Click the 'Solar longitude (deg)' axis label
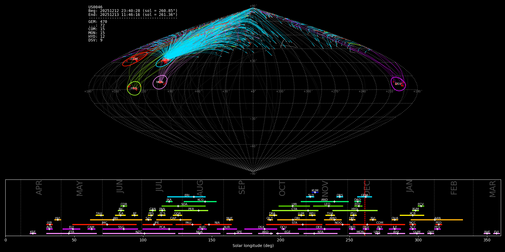This screenshot has width=505, height=252. pos(253,246)
